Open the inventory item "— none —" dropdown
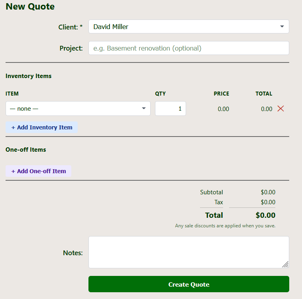Screen dimensions: 302x299 78,109
